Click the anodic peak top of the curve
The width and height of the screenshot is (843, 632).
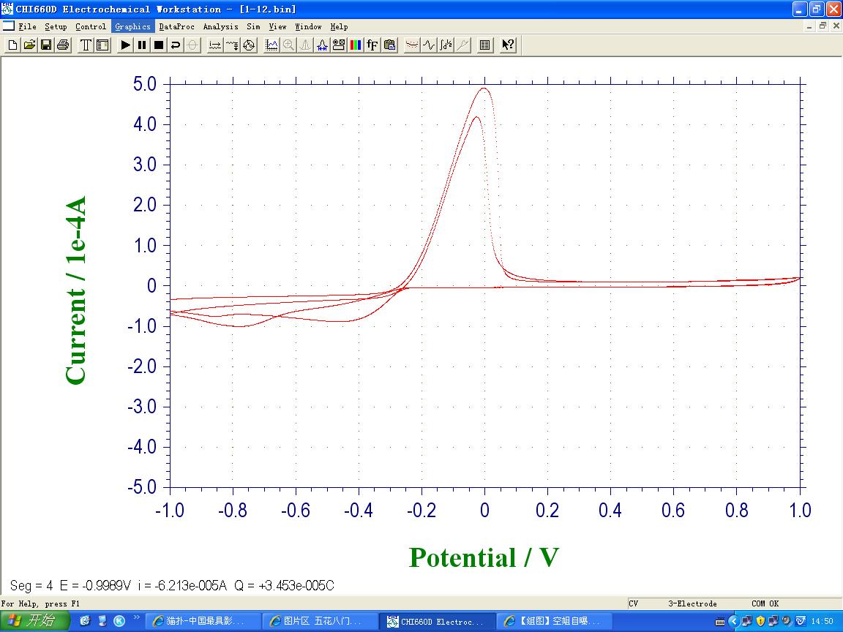(484, 89)
